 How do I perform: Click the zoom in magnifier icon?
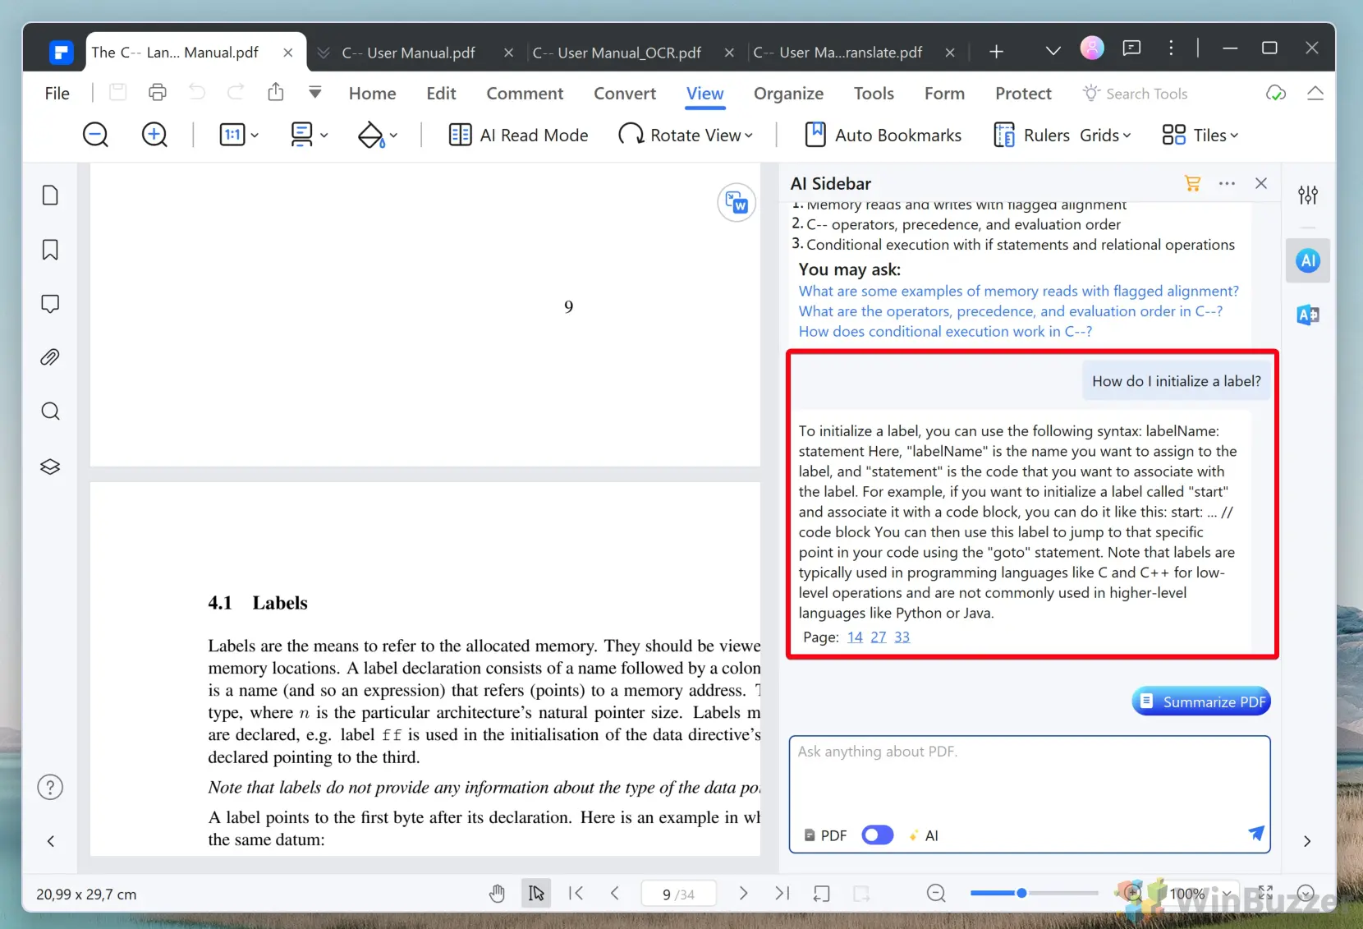[154, 135]
